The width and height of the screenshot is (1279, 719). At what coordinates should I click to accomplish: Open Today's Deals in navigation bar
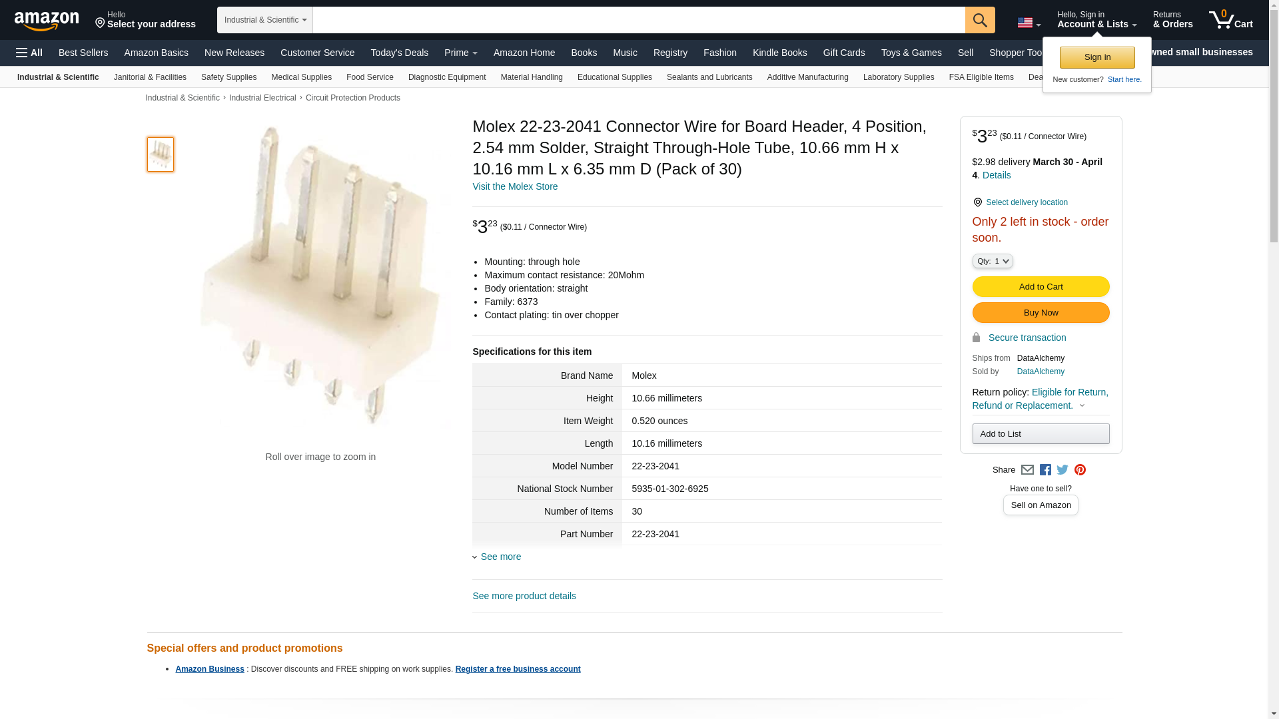click(399, 53)
